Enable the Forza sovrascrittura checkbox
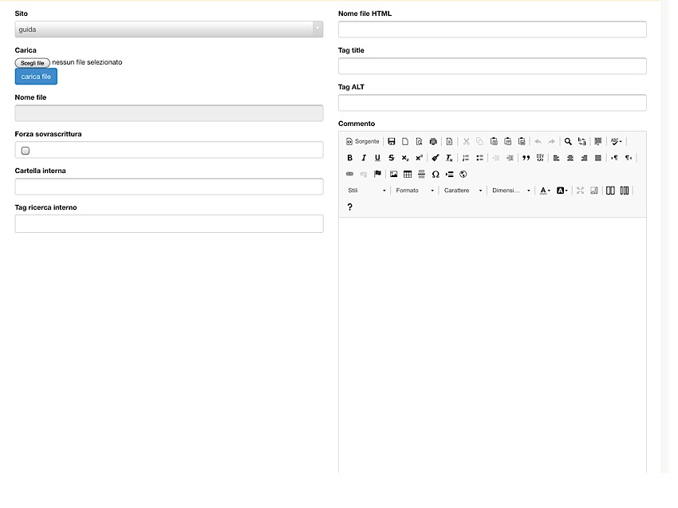This screenshot has height=508, width=678. click(x=26, y=150)
